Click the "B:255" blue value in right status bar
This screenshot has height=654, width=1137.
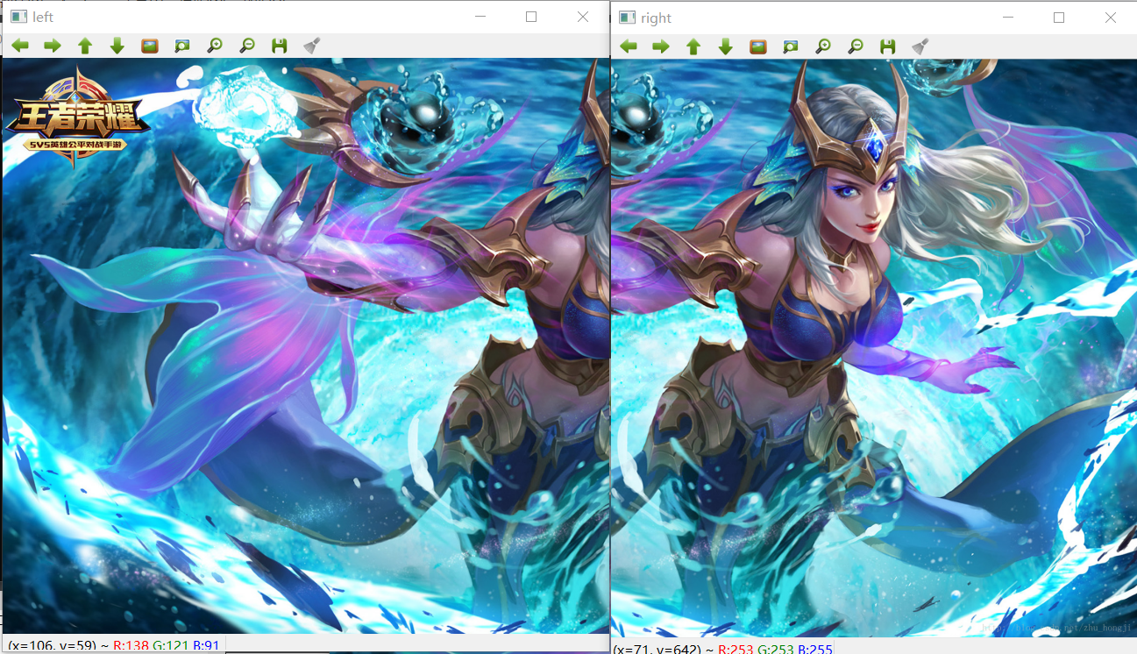[x=814, y=649]
